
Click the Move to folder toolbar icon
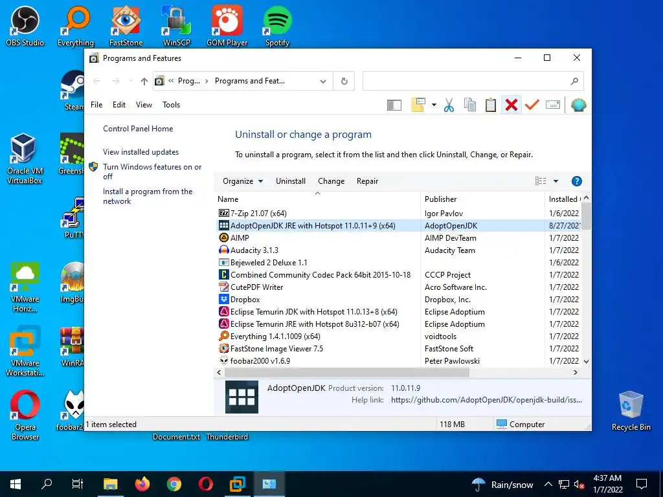(x=418, y=105)
